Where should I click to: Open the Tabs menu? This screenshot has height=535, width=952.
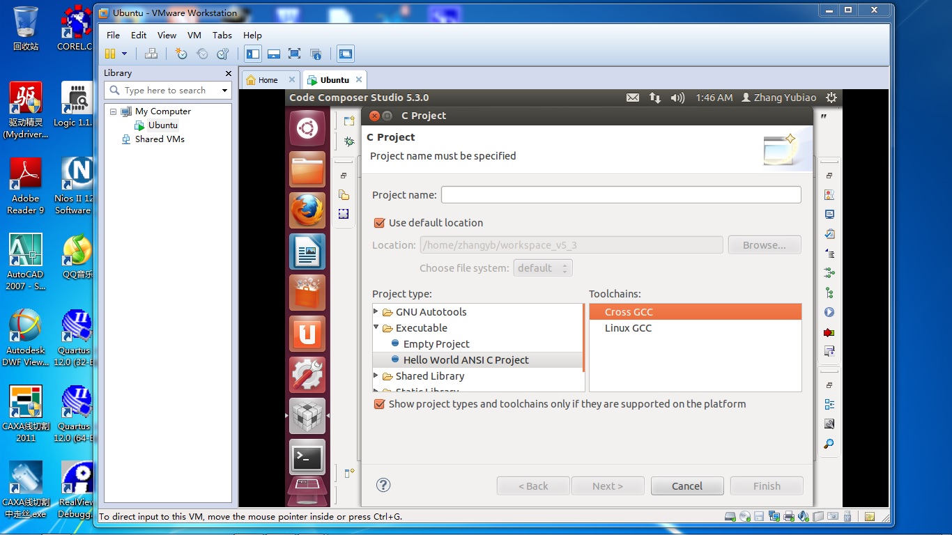222,35
